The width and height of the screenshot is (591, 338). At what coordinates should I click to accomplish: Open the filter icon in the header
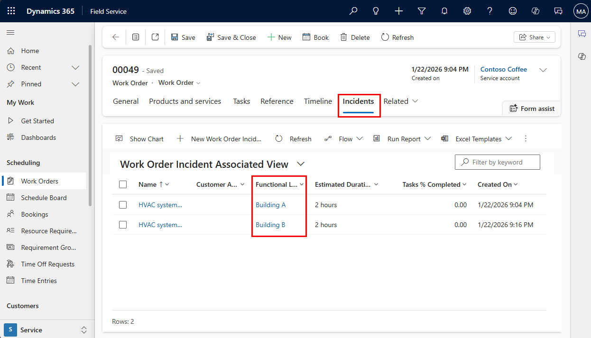[421, 11]
